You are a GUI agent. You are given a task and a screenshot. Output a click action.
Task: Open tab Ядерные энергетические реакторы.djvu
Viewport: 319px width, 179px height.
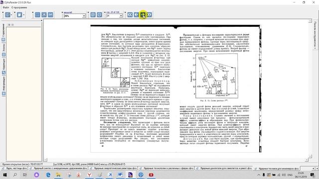pyautogui.click(x=113, y=169)
